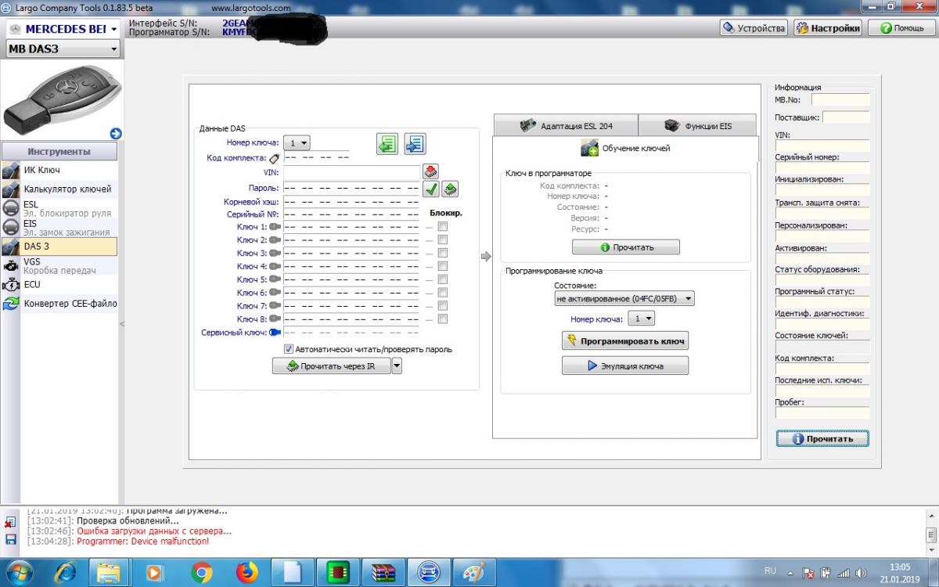The image size is (939, 587).
Task: Select the DAS 3 tool
Action: (59, 246)
